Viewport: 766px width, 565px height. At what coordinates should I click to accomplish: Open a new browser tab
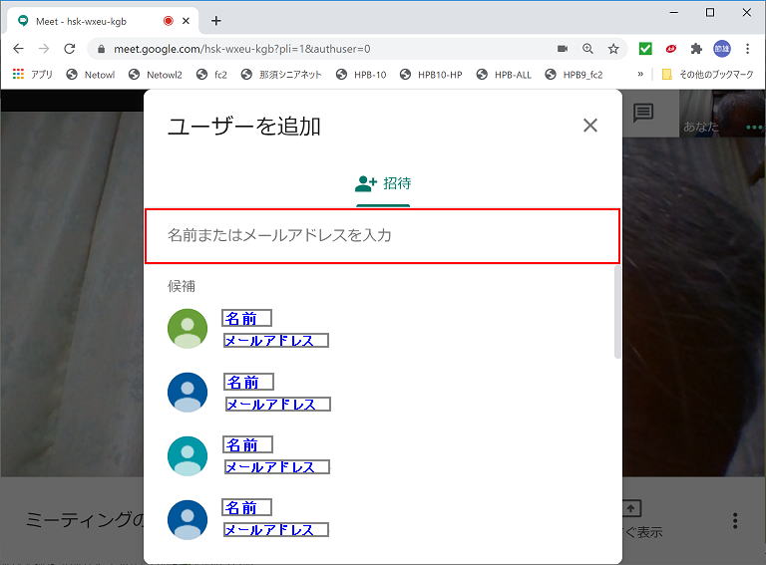pos(215,21)
